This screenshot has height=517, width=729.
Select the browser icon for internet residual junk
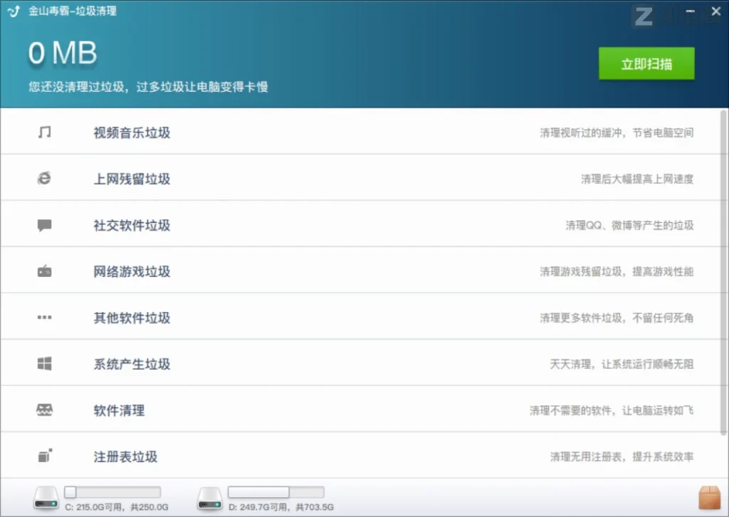44,178
